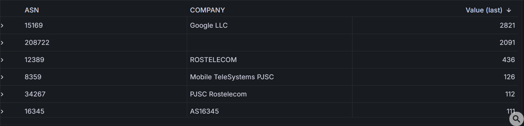Click the PJSC Rostelecom cell
524x126 pixels.
point(270,94)
